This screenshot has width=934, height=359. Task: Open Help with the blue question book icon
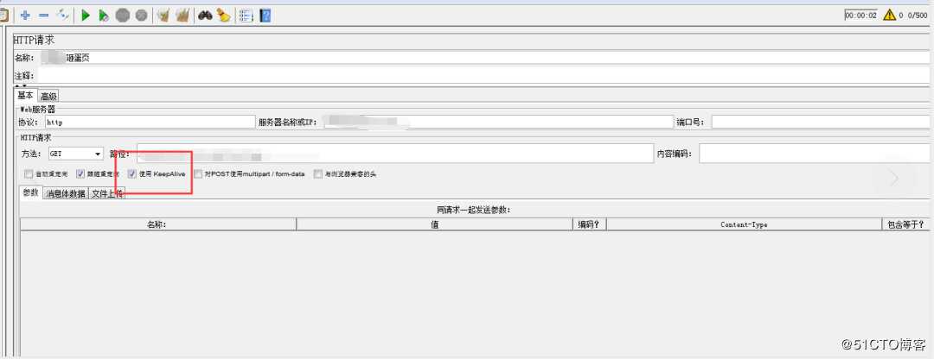[265, 16]
